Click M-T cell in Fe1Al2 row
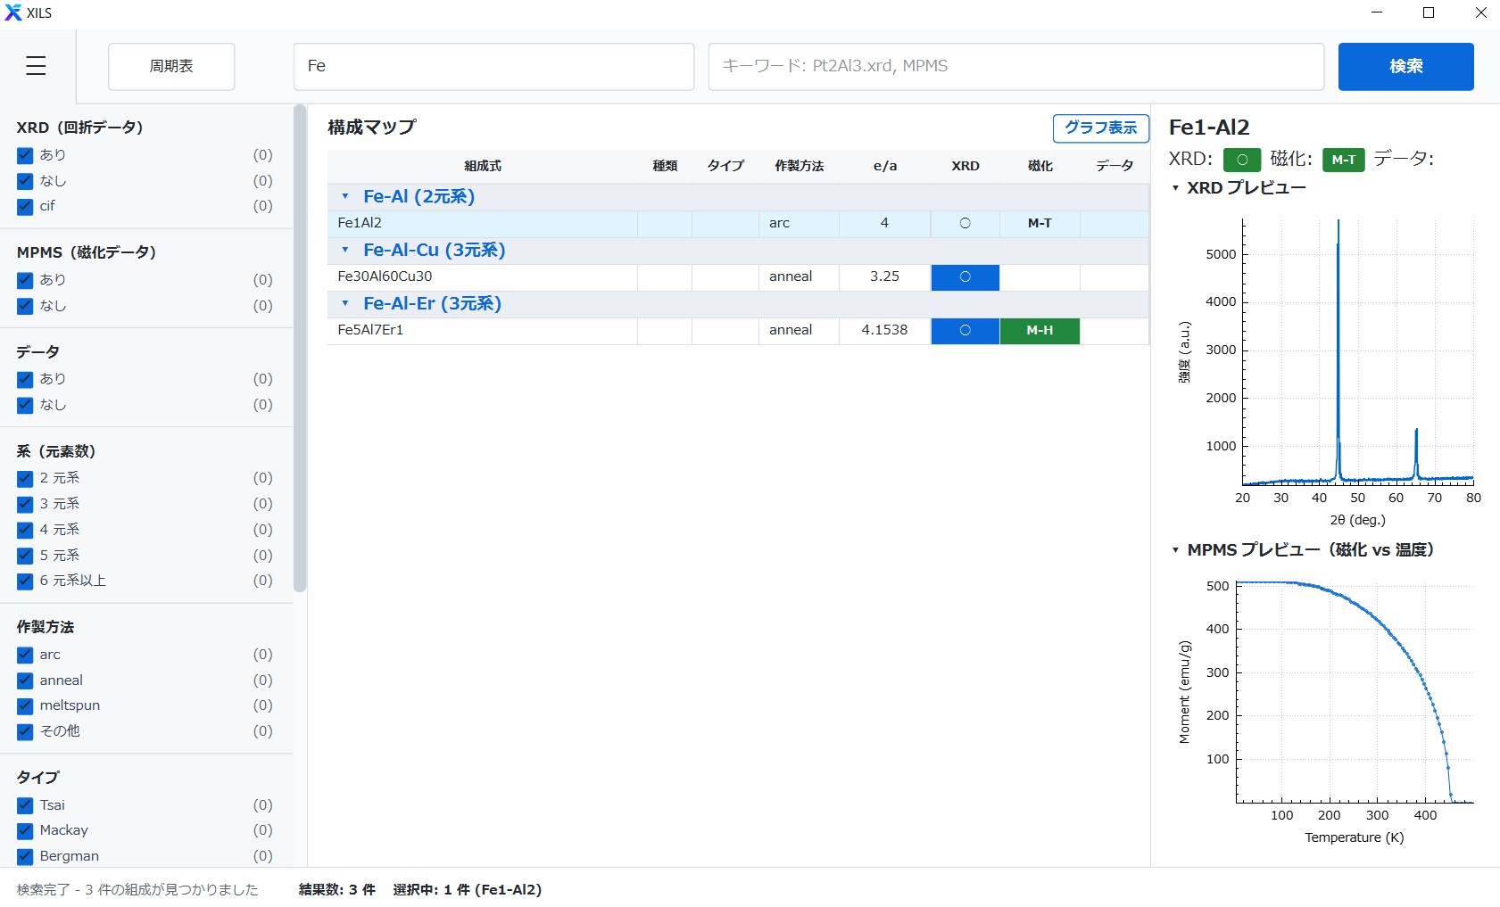1500x907 pixels. pos(1040,223)
